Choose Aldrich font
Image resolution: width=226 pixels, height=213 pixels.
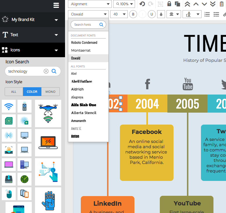88,89
